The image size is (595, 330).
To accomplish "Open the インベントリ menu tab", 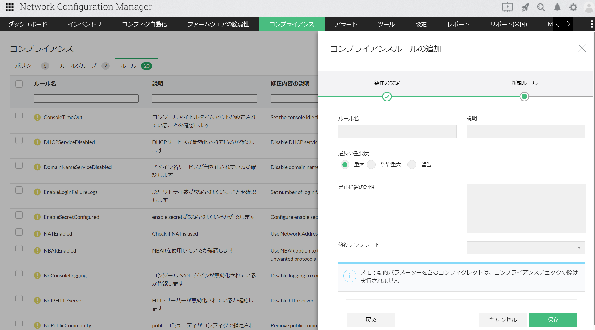I will 84,24.
